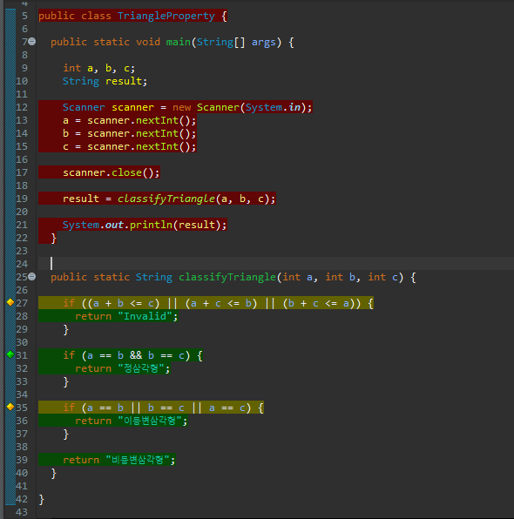Click 'a = scanner.nextInt();' line
514x519 pixels.
(x=130, y=120)
